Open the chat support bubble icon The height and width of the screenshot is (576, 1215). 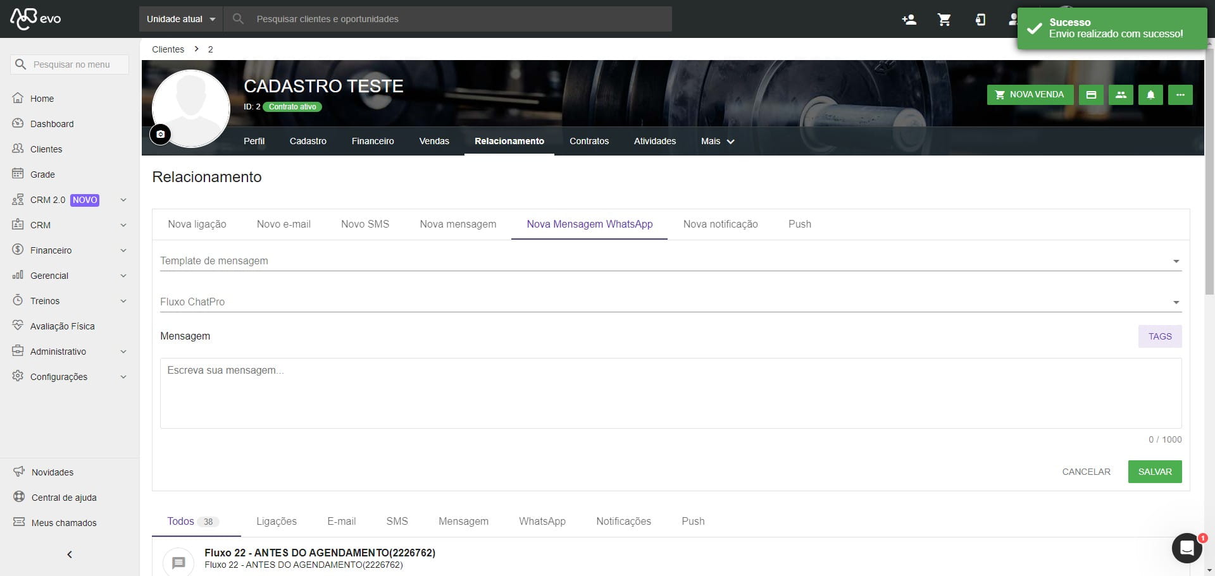pyautogui.click(x=1187, y=548)
